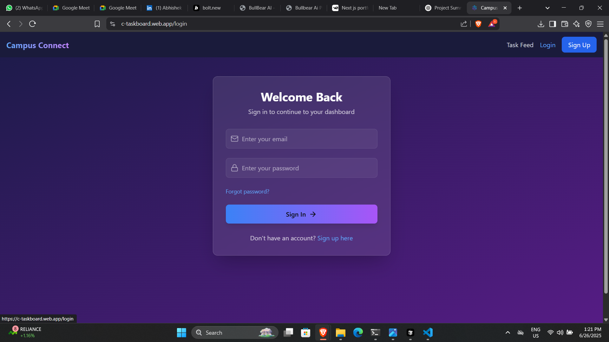Switch to the New Tab tab
The height and width of the screenshot is (342, 609).
(396, 8)
